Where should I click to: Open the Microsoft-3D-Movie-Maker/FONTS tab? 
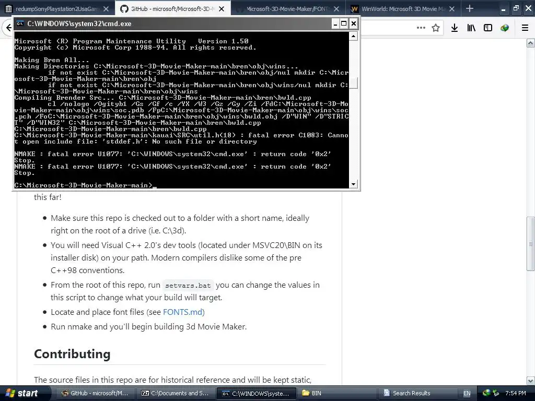tap(288, 8)
